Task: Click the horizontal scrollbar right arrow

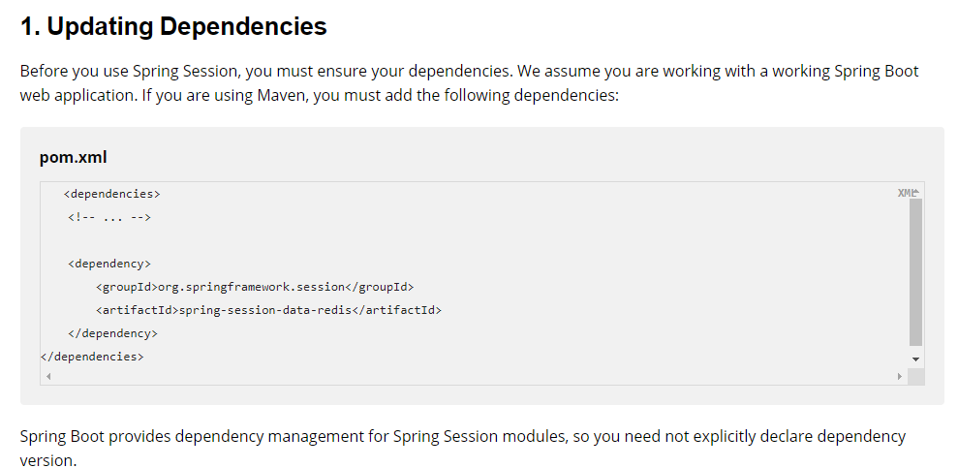Action: (900, 376)
